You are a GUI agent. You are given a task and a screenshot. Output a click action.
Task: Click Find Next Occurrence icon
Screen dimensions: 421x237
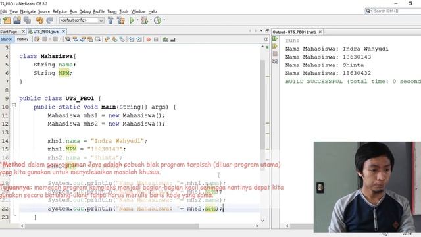point(83,39)
